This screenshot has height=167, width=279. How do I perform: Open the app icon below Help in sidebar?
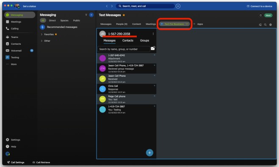coord(8,154)
